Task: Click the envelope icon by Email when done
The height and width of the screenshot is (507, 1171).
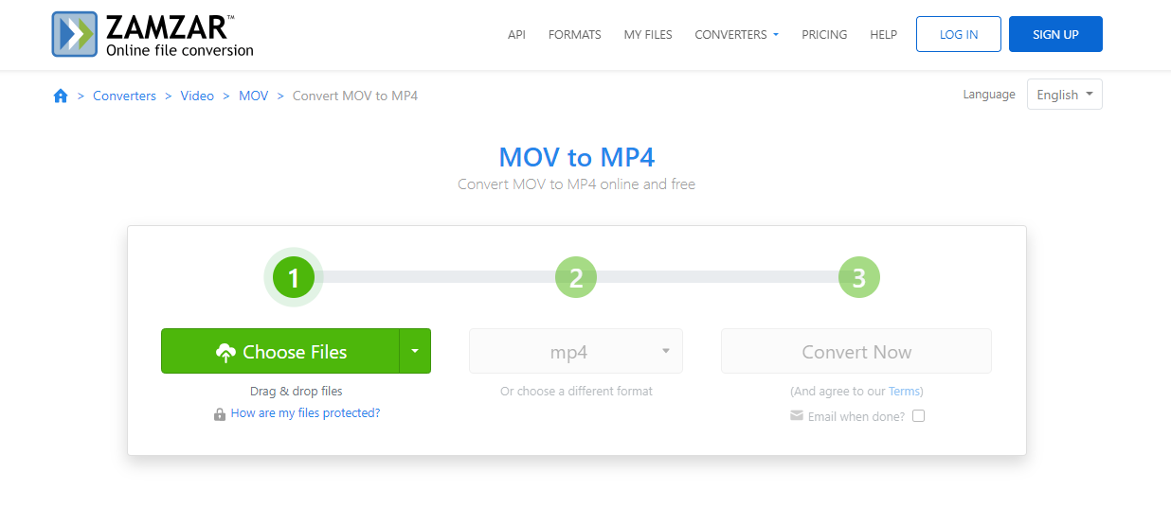Action: tap(797, 416)
